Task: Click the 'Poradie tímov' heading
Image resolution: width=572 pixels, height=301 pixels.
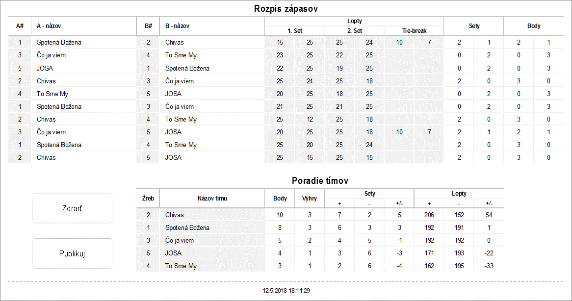Action: (x=320, y=180)
